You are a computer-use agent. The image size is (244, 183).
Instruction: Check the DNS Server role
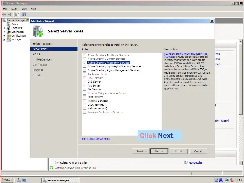[x=85, y=82]
